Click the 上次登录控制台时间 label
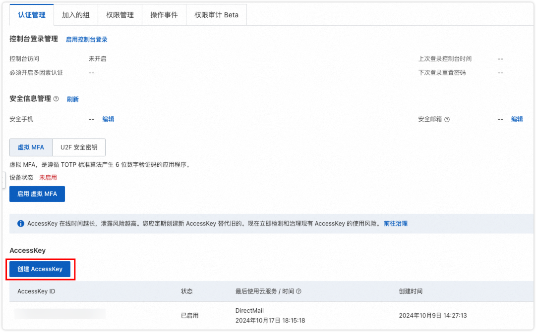This screenshot has width=536, height=332. tap(445, 59)
